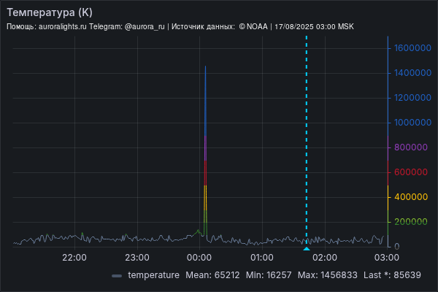Click the "@aurora_ru" Telegram handle
The width and height of the screenshot is (438, 292).
(x=145, y=27)
